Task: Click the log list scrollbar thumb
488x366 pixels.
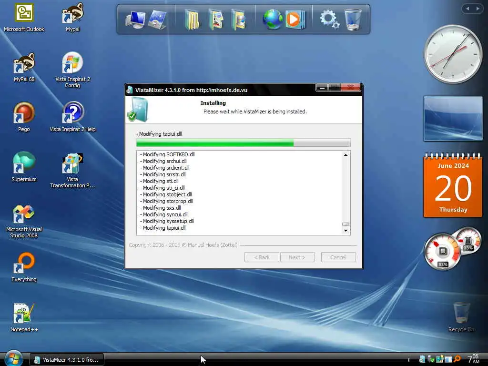Action: pyautogui.click(x=346, y=224)
